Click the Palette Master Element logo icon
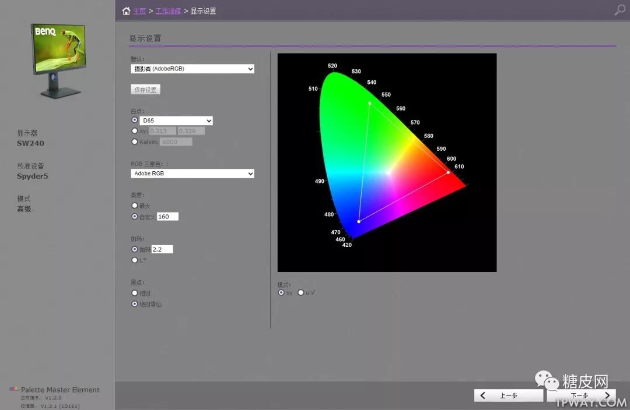 click(13, 388)
